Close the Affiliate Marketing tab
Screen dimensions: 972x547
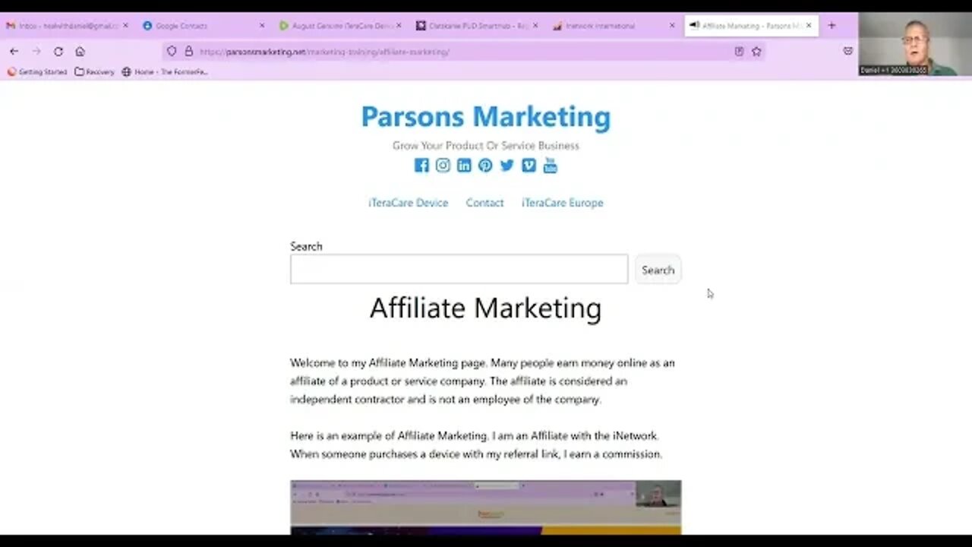[809, 26]
